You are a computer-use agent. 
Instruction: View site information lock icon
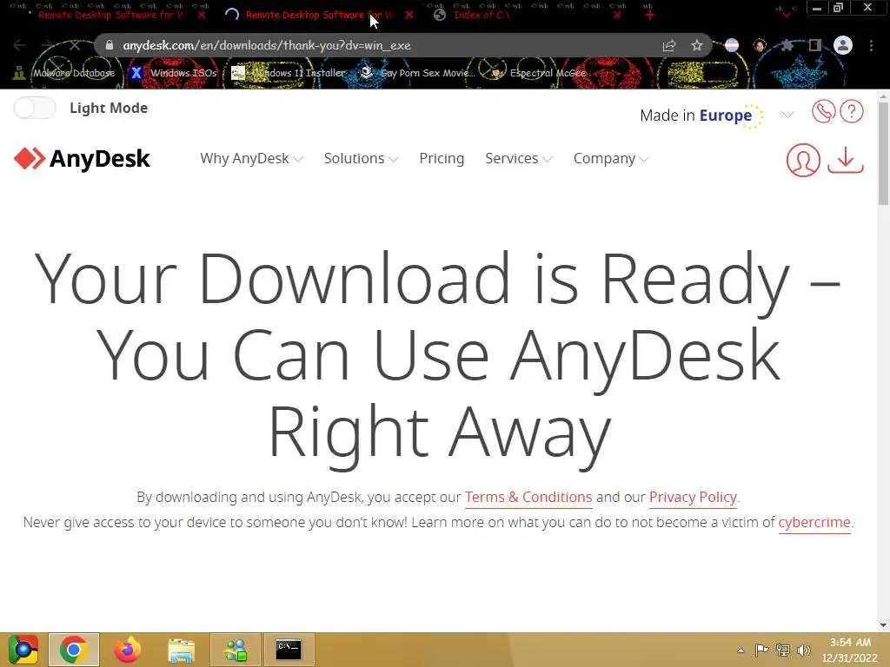tap(110, 45)
